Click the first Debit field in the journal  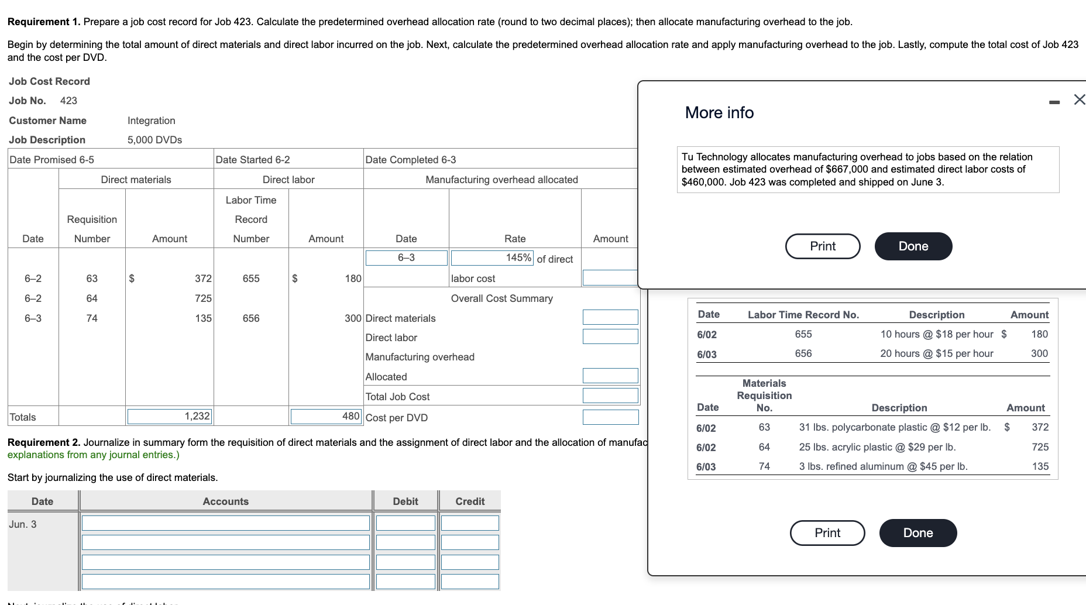pyautogui.click(x=405, y=522)
